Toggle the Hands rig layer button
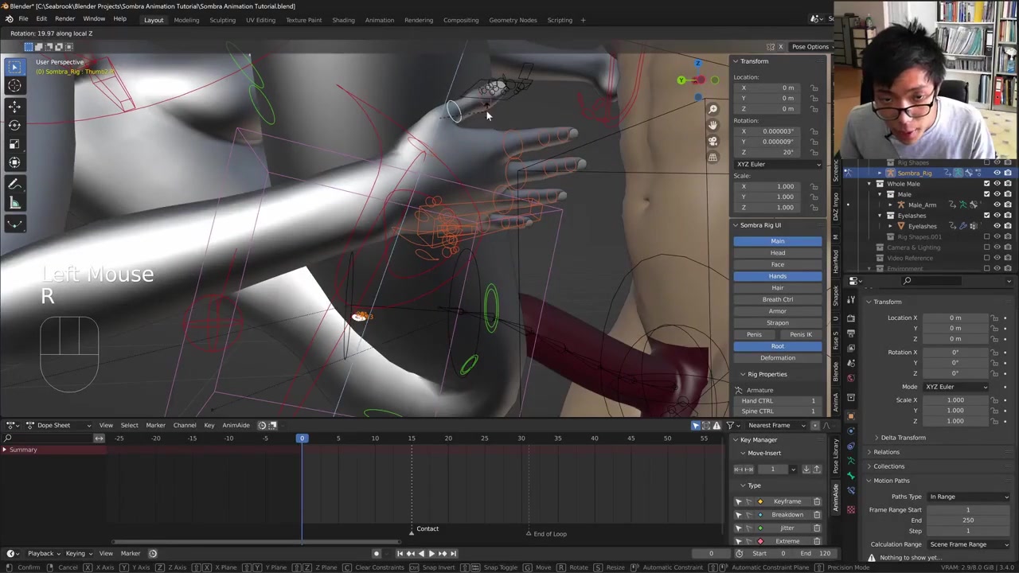 777,276
